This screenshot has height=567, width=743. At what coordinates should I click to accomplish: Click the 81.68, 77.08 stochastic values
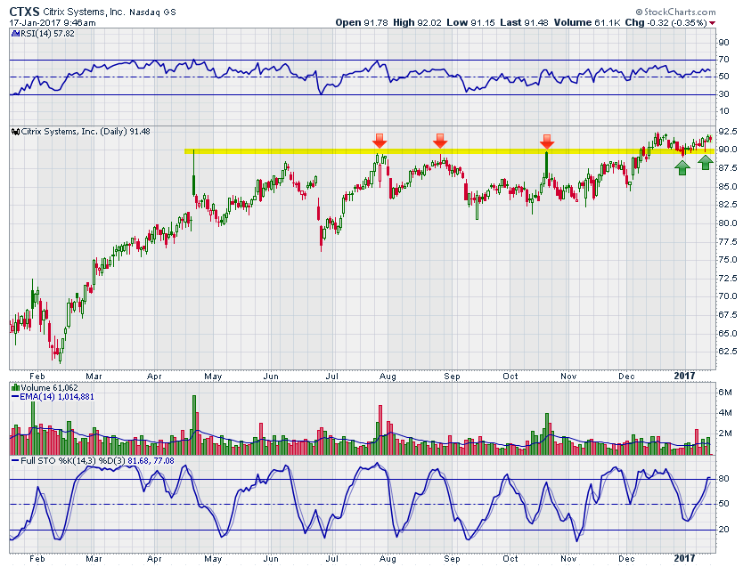pos(151,460)
